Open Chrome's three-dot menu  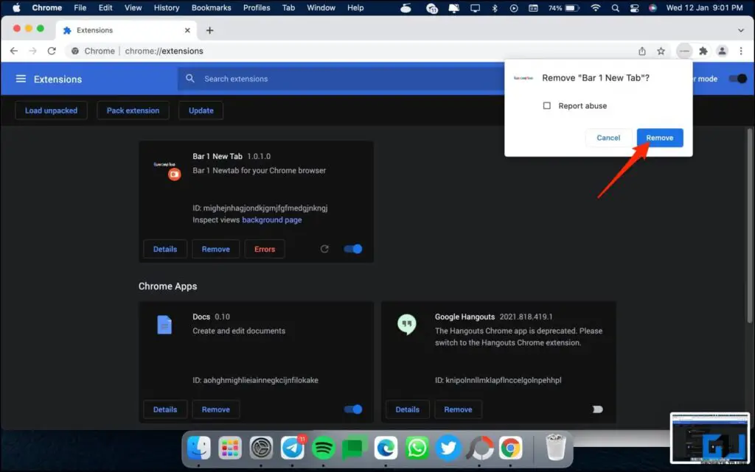[x=741, y=51]
